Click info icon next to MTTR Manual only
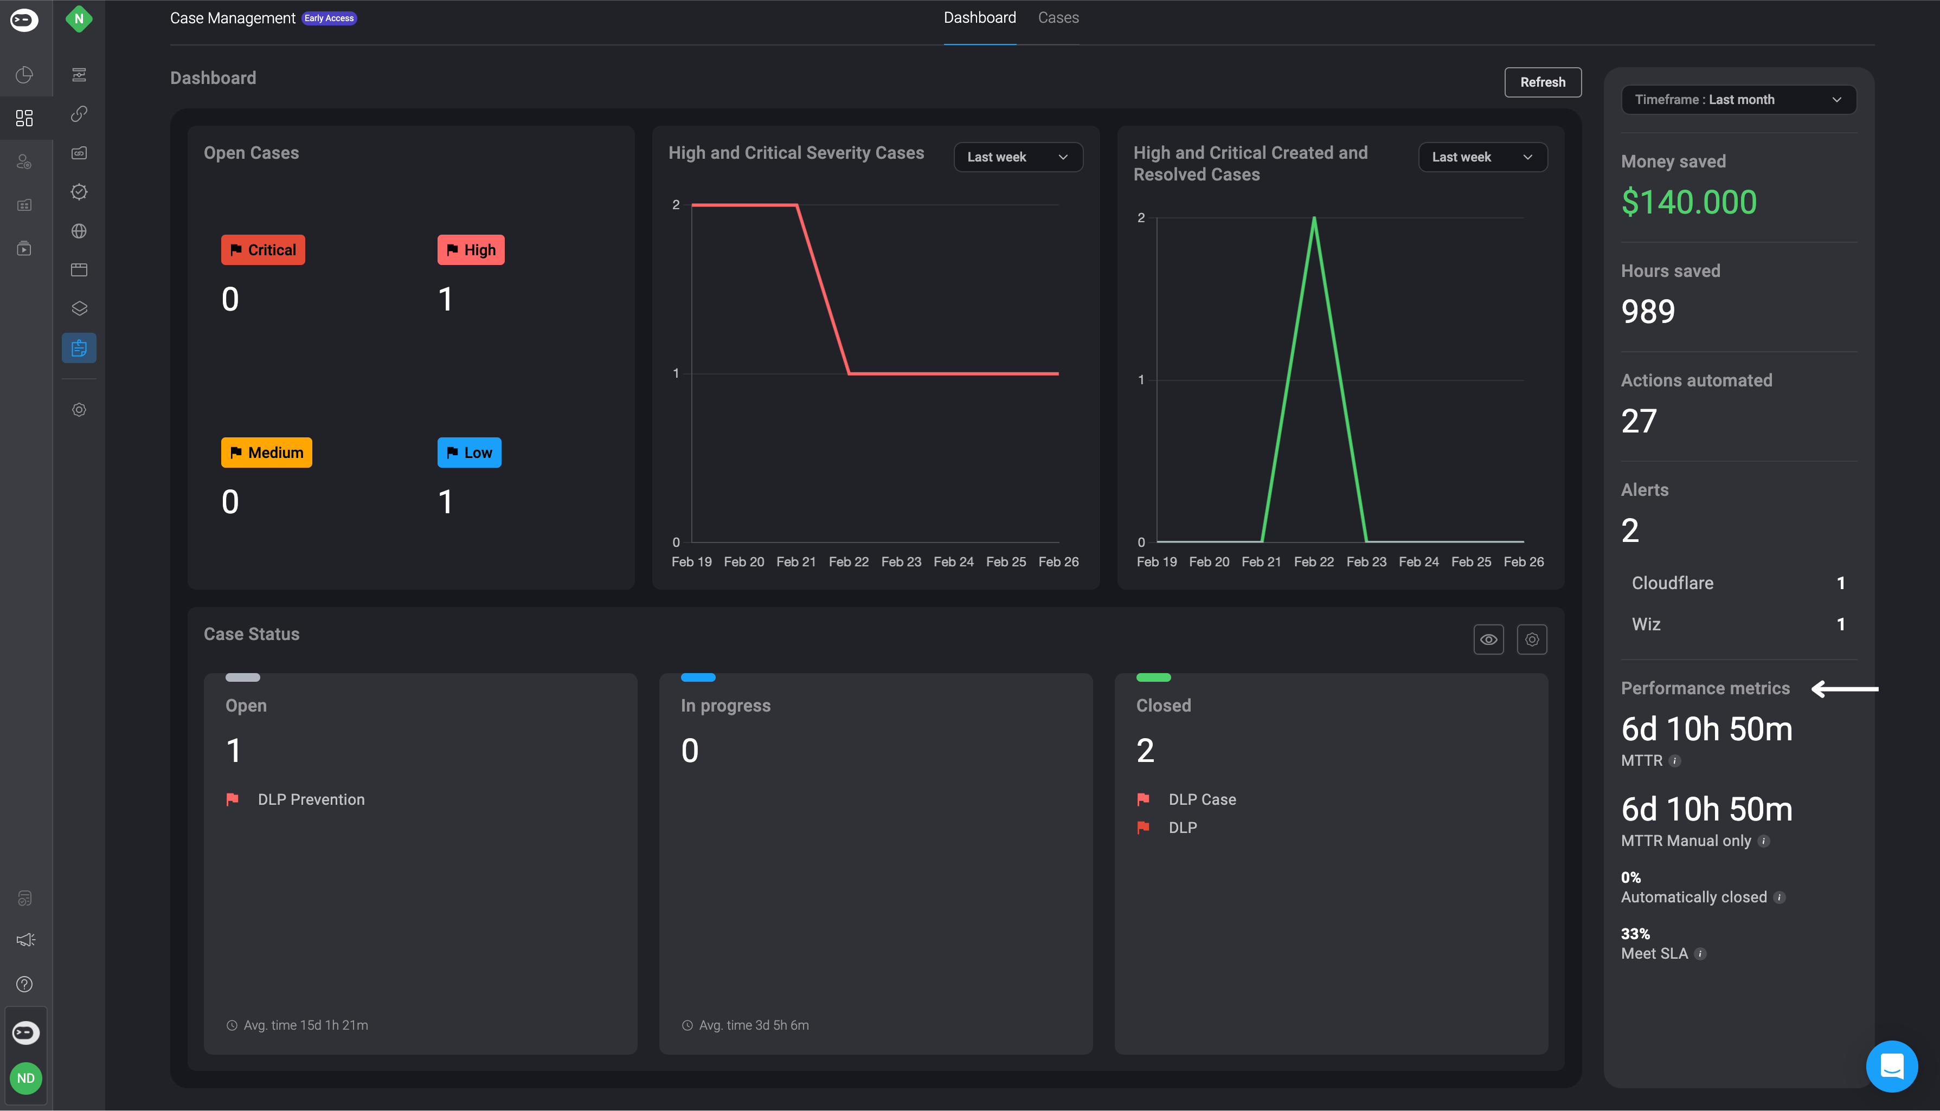Image resolution: width=1940 pixels, height=1111 pixels. [x=1763, y=841]
